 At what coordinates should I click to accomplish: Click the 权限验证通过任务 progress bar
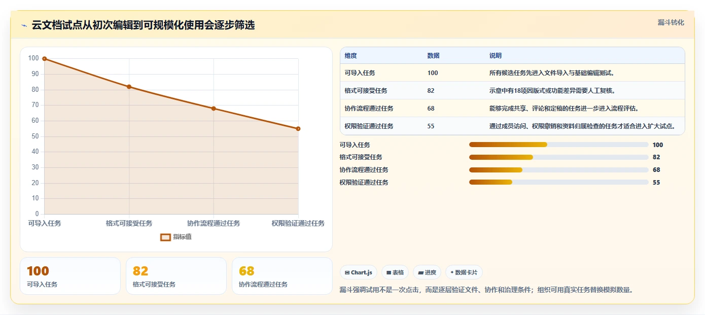click(x=559, y=182)
